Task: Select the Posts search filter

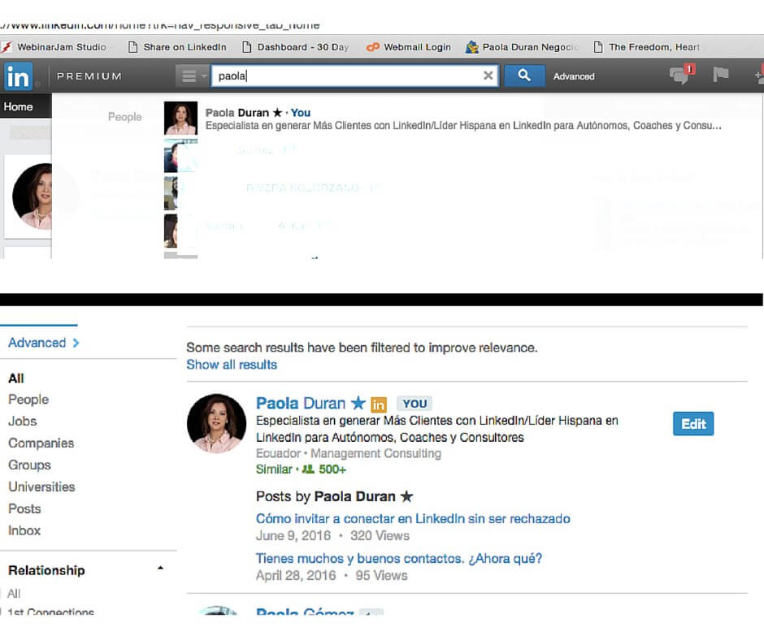Action: [x=24, y=509]
